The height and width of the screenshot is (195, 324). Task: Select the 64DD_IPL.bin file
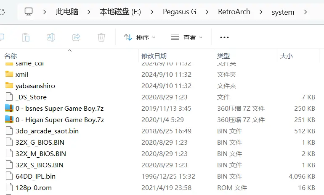tap(35, 176)
